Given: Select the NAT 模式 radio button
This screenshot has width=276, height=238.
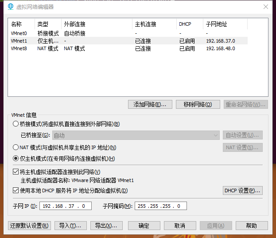Looking at the screenshot, I should click(16, 147).
